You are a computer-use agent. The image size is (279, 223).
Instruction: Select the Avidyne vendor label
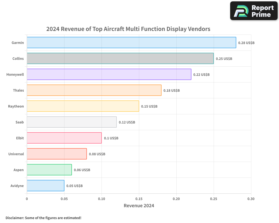(x=17, y=186)
